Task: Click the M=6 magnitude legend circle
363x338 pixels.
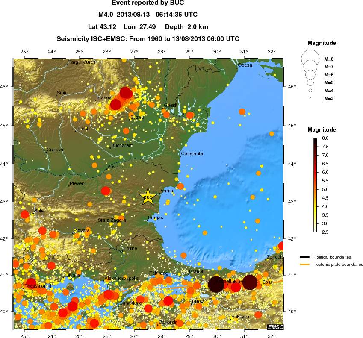Action: 310,74
